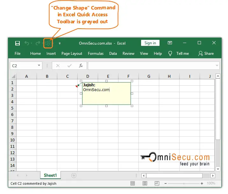Click the comment author name Jajish:
The height and width of the screenshot is (194, 228).
click(89, 85)
